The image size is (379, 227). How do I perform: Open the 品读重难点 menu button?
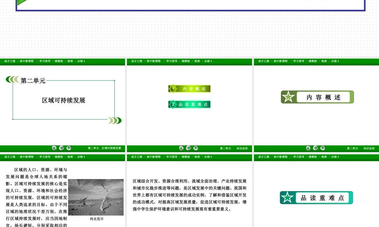click(189, 104)
